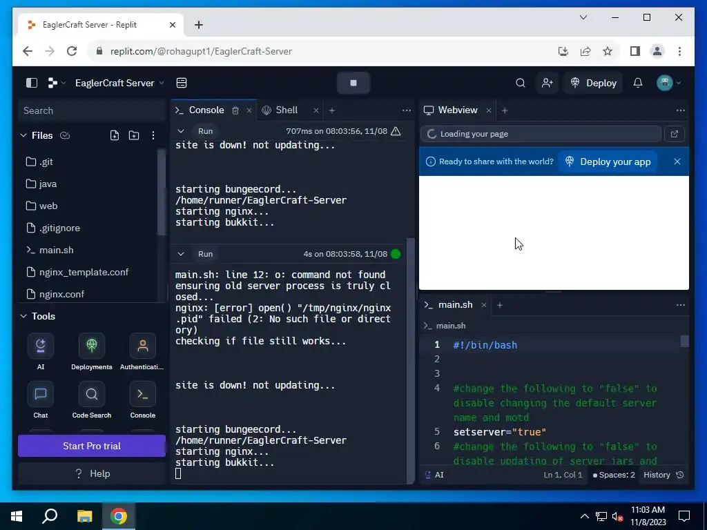Open the file History view

(x=664, y=475)
